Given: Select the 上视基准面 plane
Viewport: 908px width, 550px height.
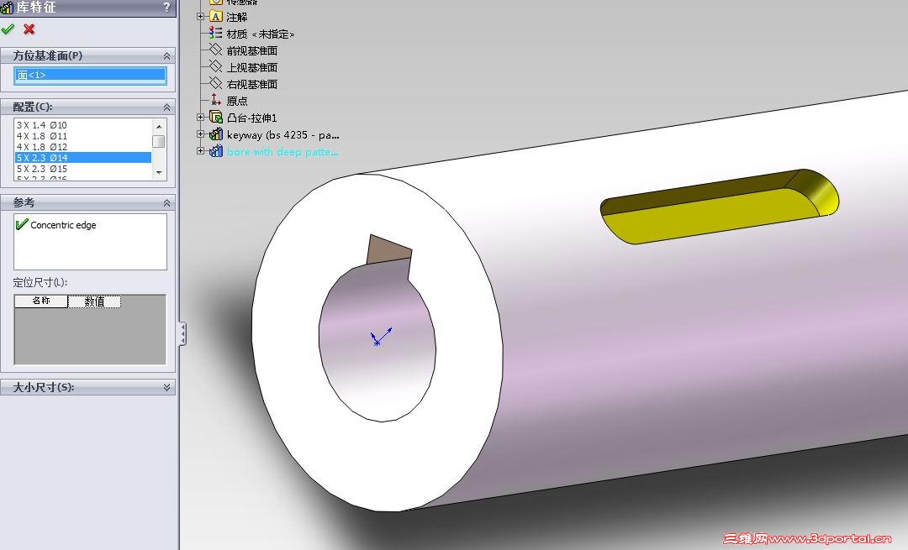Looking at the screenshot, I should 252,68.
